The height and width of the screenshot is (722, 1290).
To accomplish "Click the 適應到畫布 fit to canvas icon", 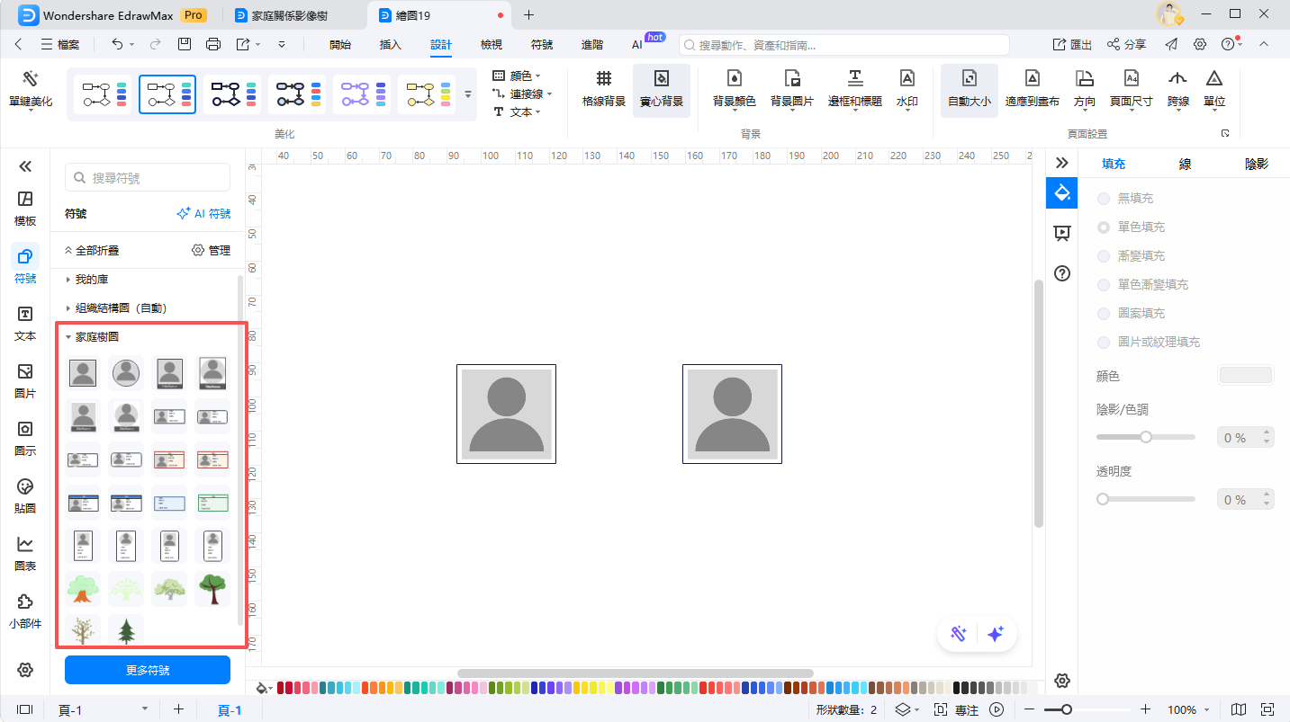I will (x=1032, y=81).
